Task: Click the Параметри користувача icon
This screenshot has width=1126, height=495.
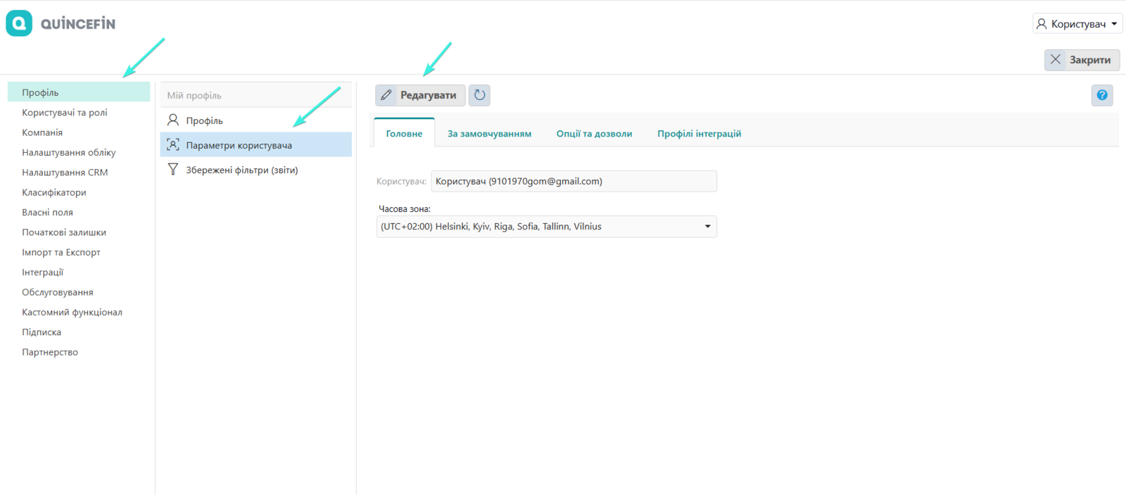Action: click(173, 145)
